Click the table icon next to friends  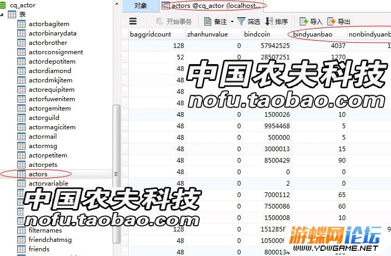click(x=21, y=249)
